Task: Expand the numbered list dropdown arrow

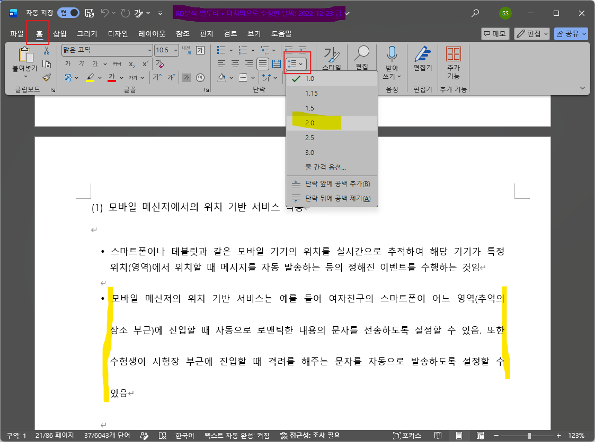Action: pyautogui.click(x=252, y=50)
